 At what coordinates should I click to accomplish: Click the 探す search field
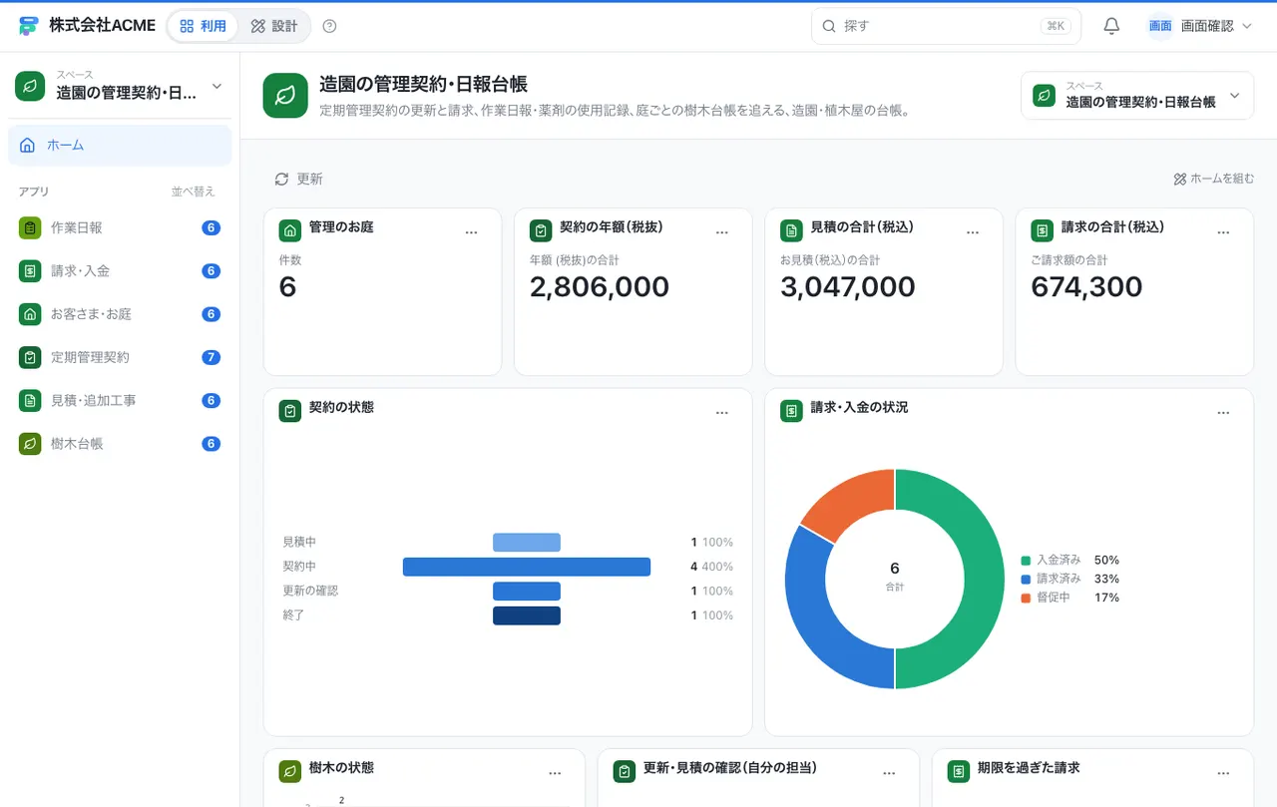click(x=946, y=26)
